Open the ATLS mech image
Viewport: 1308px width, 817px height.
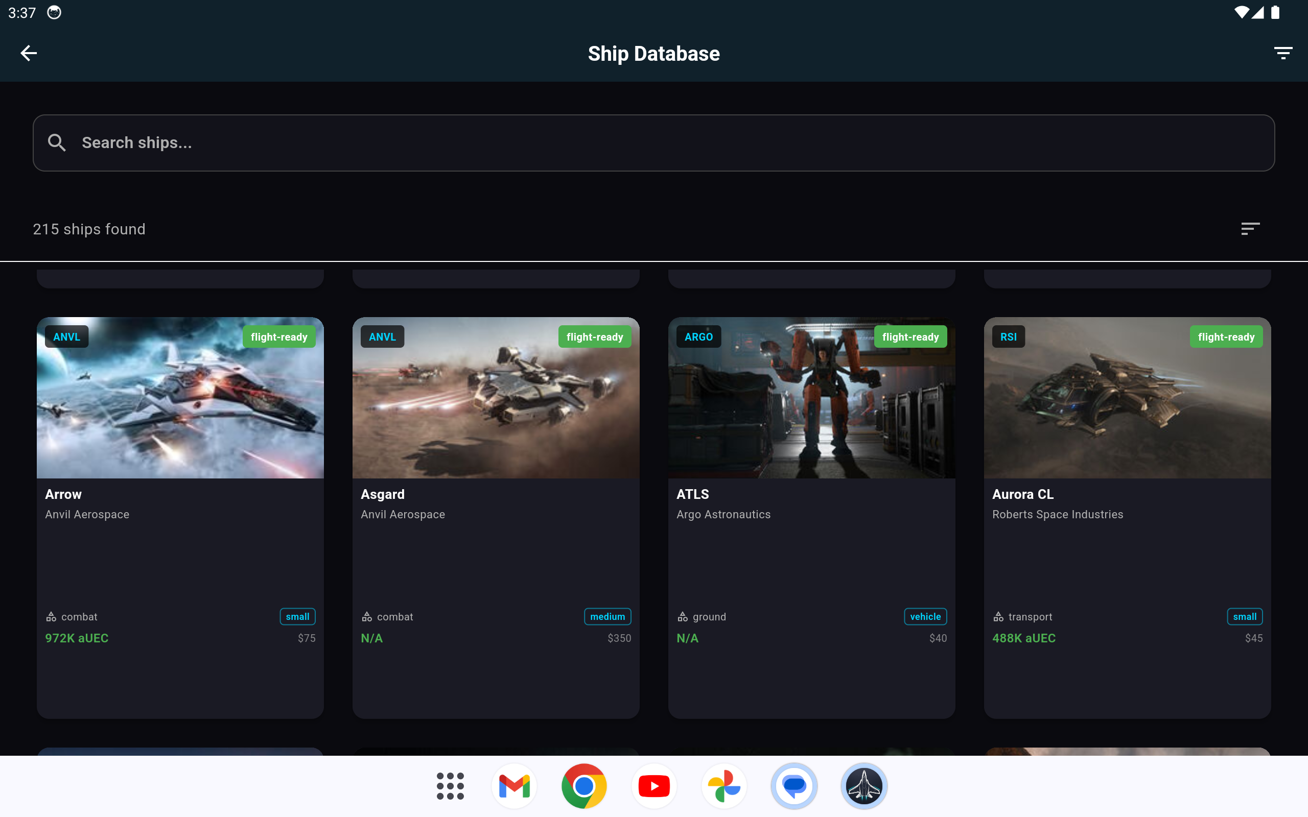(x=811, y=398)
